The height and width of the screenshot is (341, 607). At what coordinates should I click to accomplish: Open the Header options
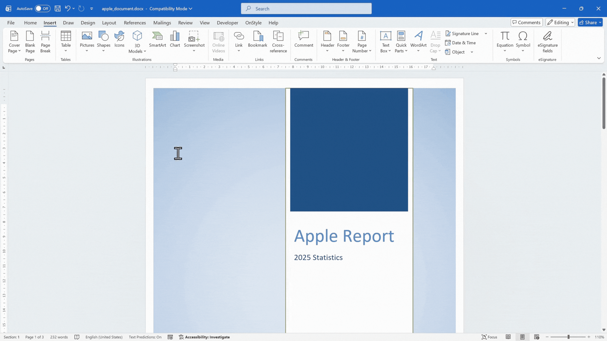coord(327,42)
